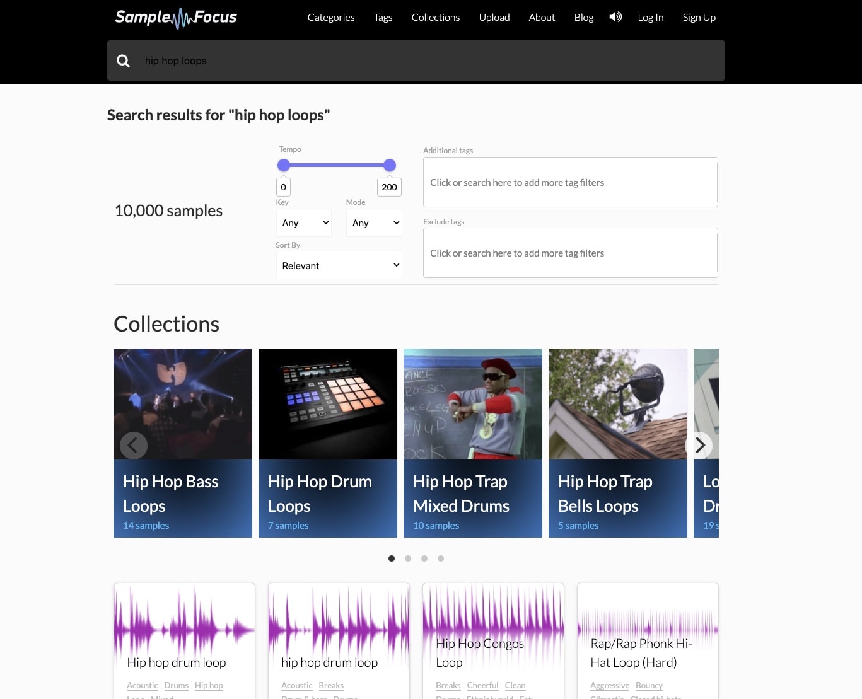The height and width of the screenshot is (699, 862).
Task: Click the Log In link
Action: point(650,17)
